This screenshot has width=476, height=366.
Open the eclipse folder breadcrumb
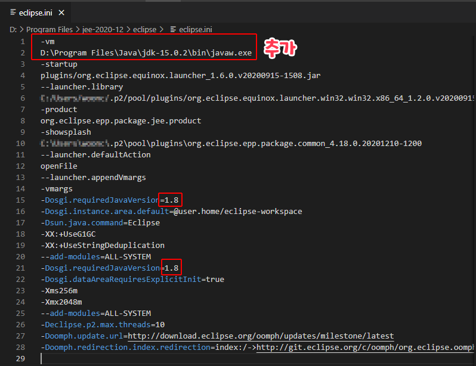144,29
